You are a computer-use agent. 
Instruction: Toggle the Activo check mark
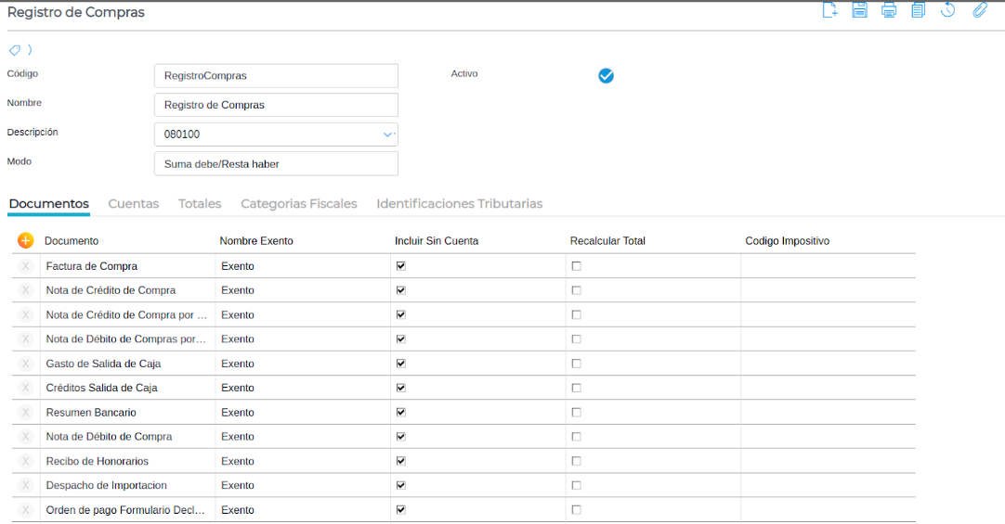tap(606, 76)
